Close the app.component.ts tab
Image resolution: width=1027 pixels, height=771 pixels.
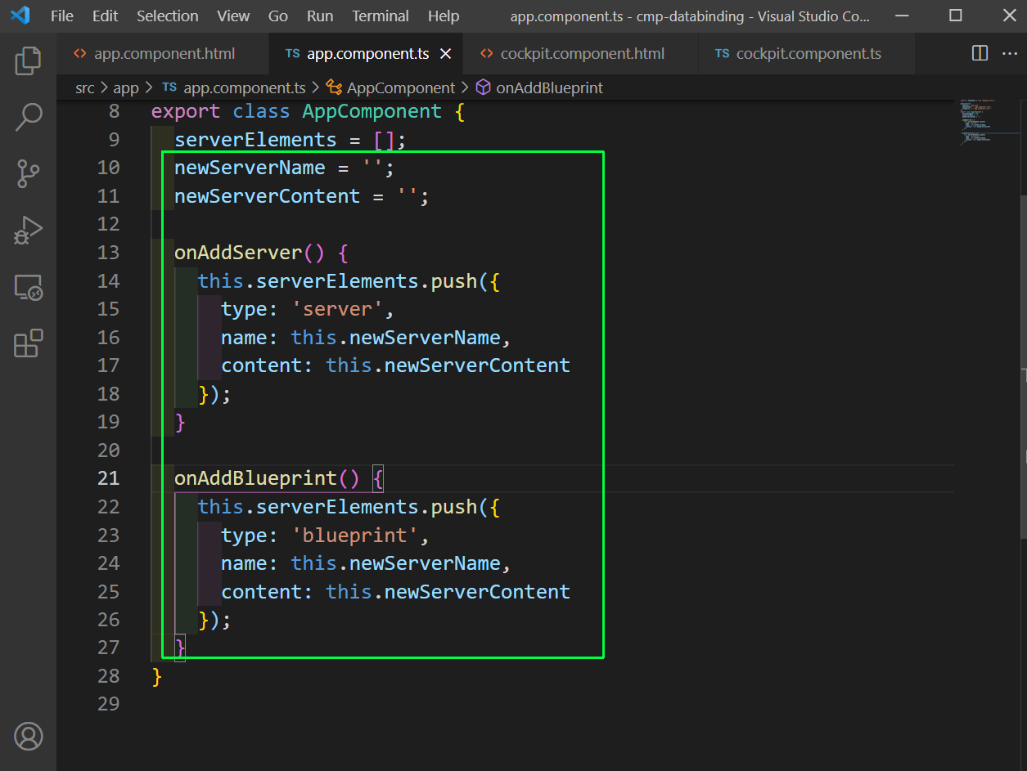tap(446, 54)
